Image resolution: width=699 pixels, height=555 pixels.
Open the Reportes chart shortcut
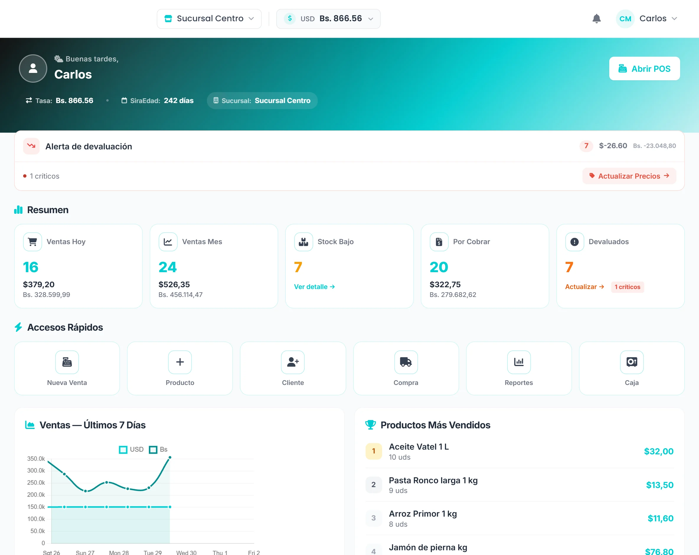519,368
